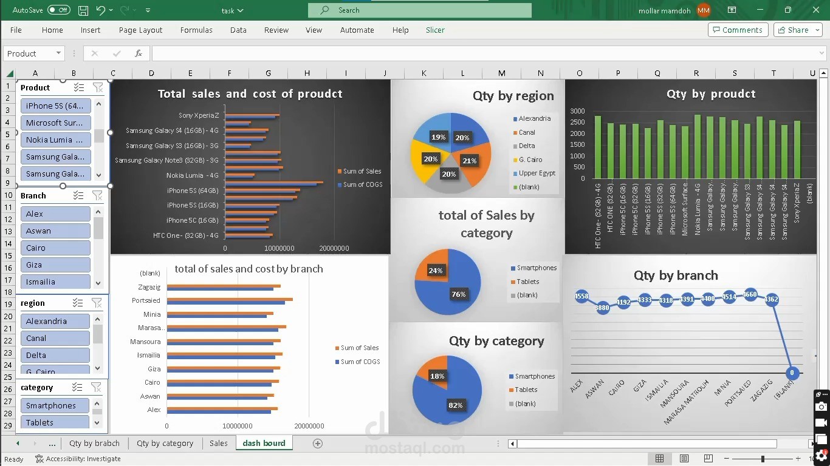This screenshot has height=466, width=830.
Task: Clear filter on the category slicer
Action: click(96, 387)
